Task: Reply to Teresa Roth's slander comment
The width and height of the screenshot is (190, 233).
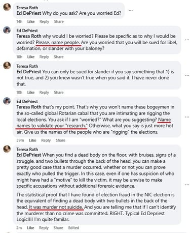Action: [44, 93]
